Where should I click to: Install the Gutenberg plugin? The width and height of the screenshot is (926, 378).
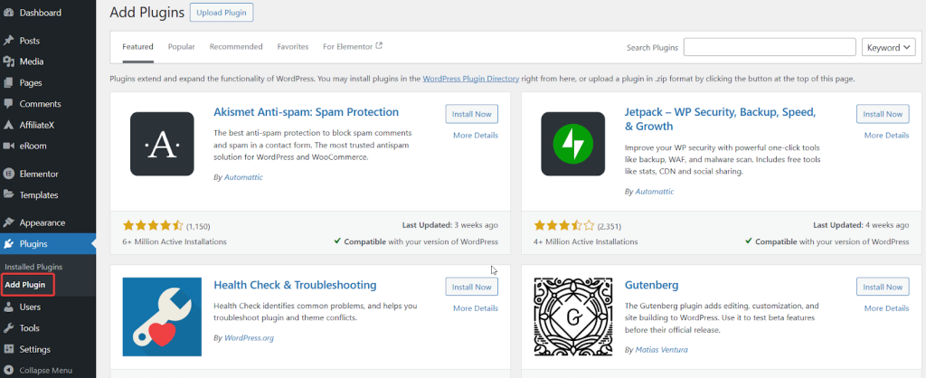(883, 287)
